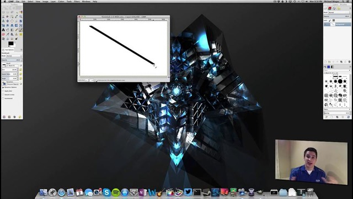Screen dimensions: 353x199
Task: Select the Scissors Select tool
Action: (3, 17)
